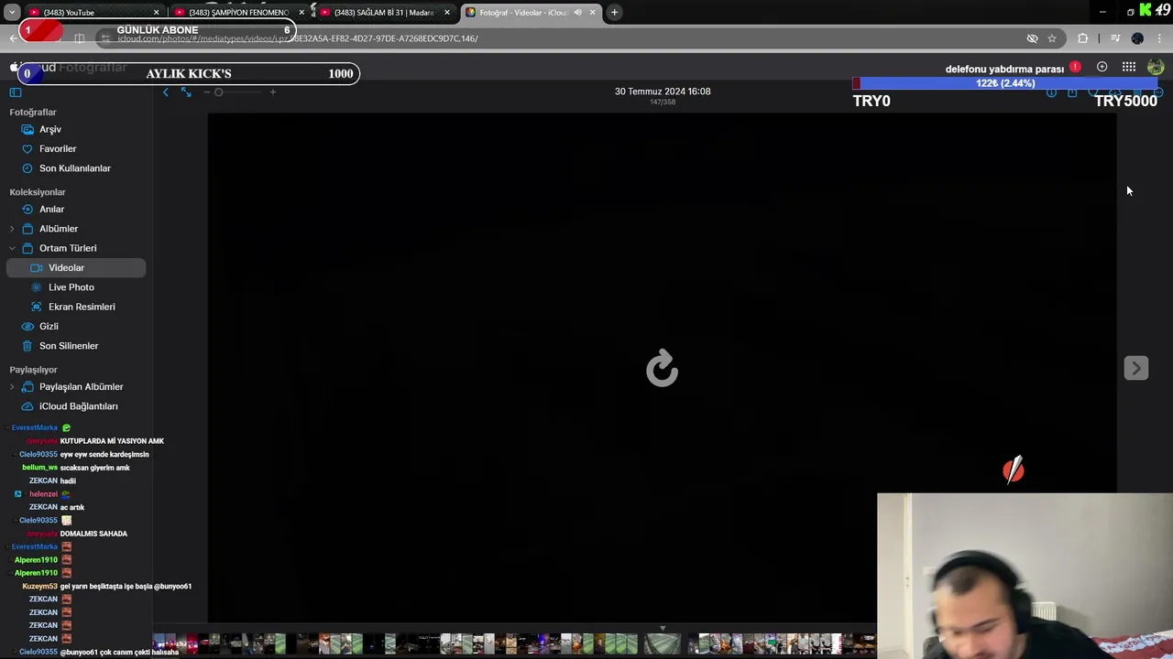This screenshot has height=659, width=1173.
Task: Open Favoriler in the sidebar
Action: (x=58, y=148)
